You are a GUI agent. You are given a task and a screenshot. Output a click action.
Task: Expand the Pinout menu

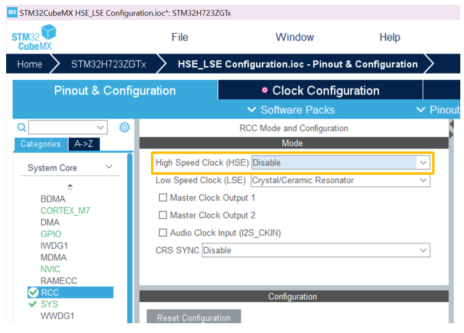click(x=438, y=110)
